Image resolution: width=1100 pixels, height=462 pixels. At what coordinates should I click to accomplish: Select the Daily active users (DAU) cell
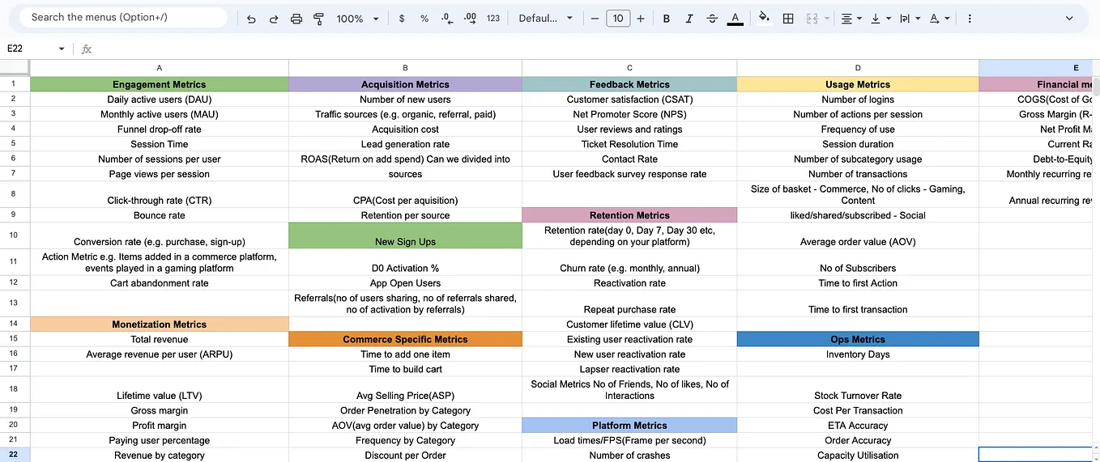coord(160,100)
